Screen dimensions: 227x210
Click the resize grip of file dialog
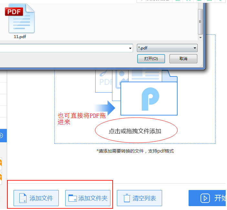tap(201, 66)
